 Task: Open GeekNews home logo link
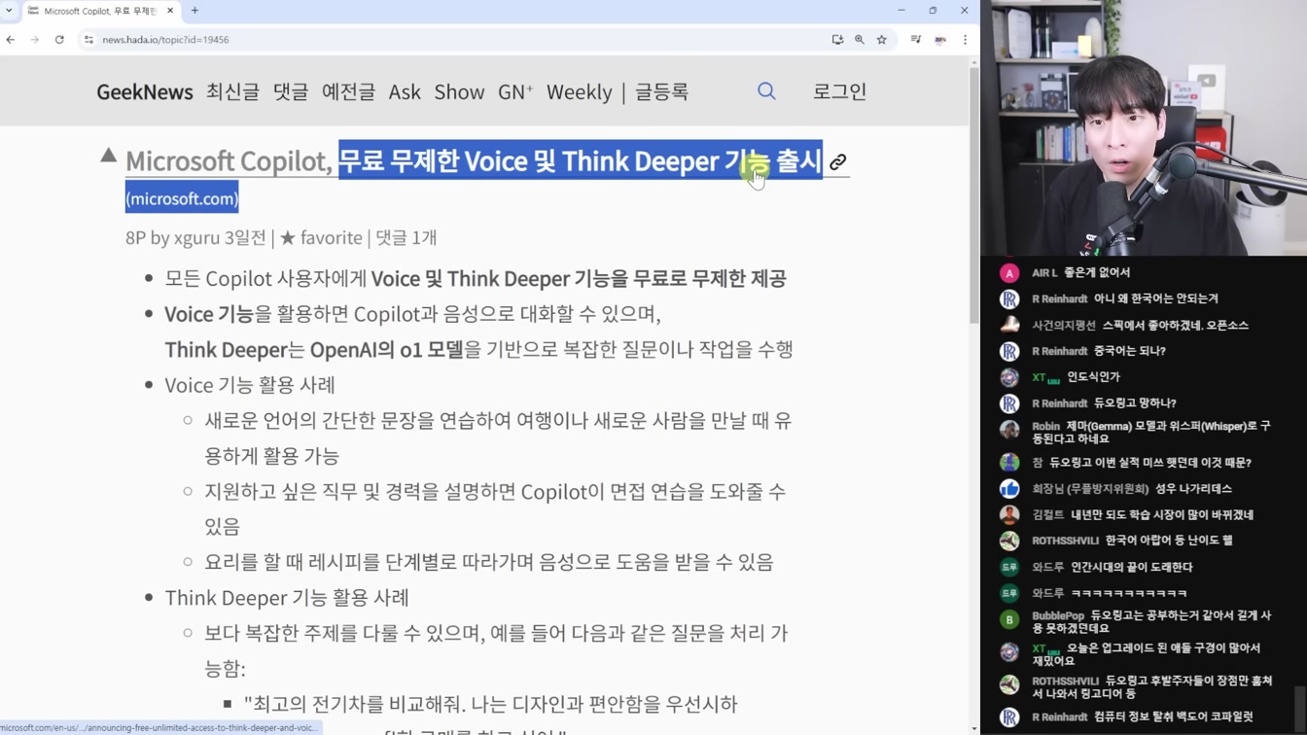[x=145, y=91]
